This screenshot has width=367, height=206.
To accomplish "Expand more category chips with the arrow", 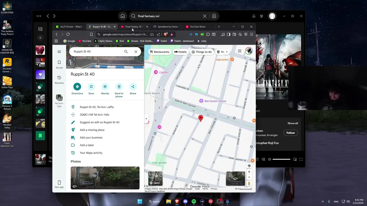I will click(x=227, y=52).
